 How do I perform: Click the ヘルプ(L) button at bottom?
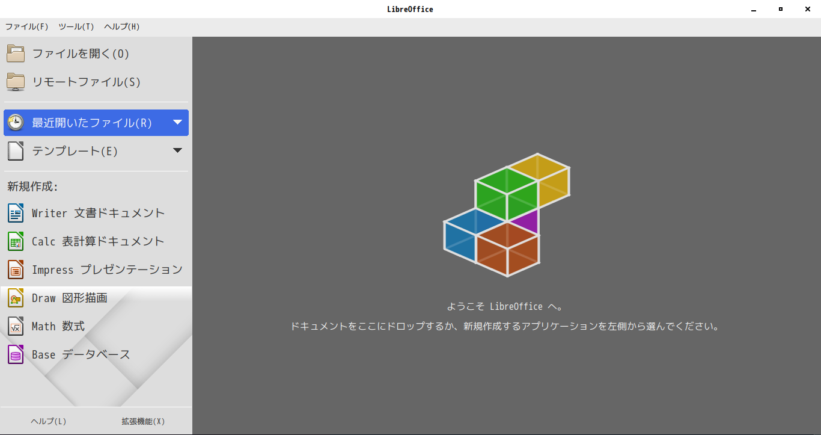click(49, 421)
